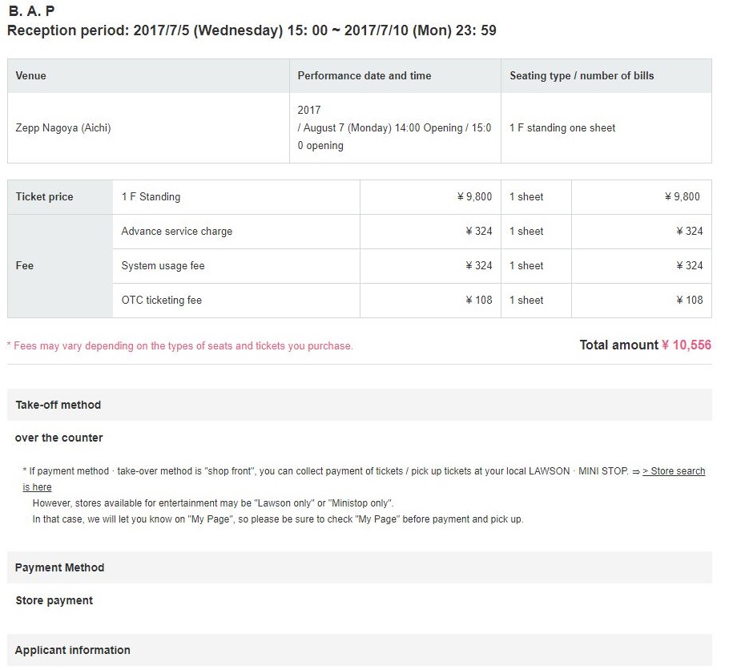Image resolution: width=737 pixels, height=670 pixels.
Task: Click the Seating type / number of bills header
Action: [x=582, y=76]
